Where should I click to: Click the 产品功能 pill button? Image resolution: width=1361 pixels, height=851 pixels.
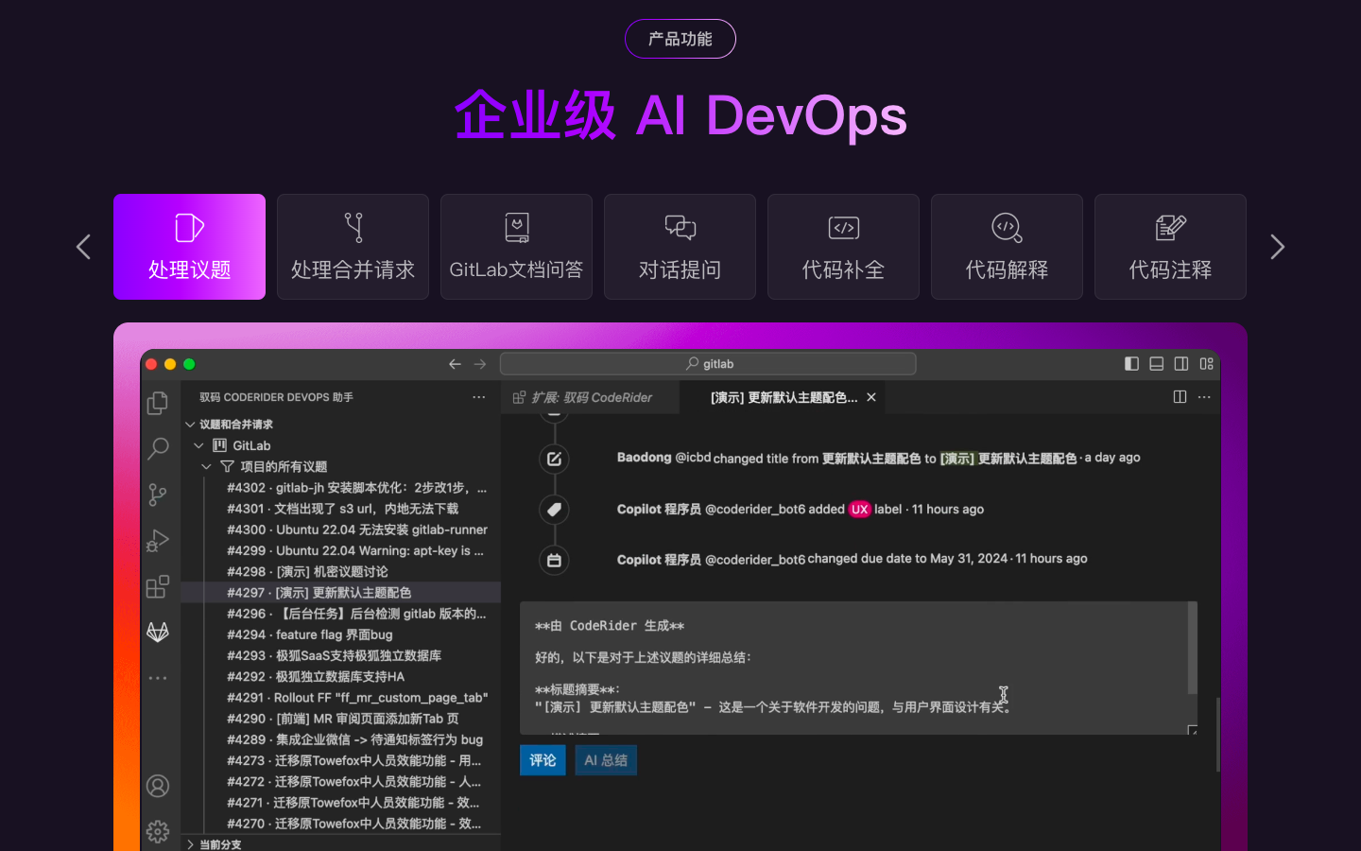pos(680,39)
